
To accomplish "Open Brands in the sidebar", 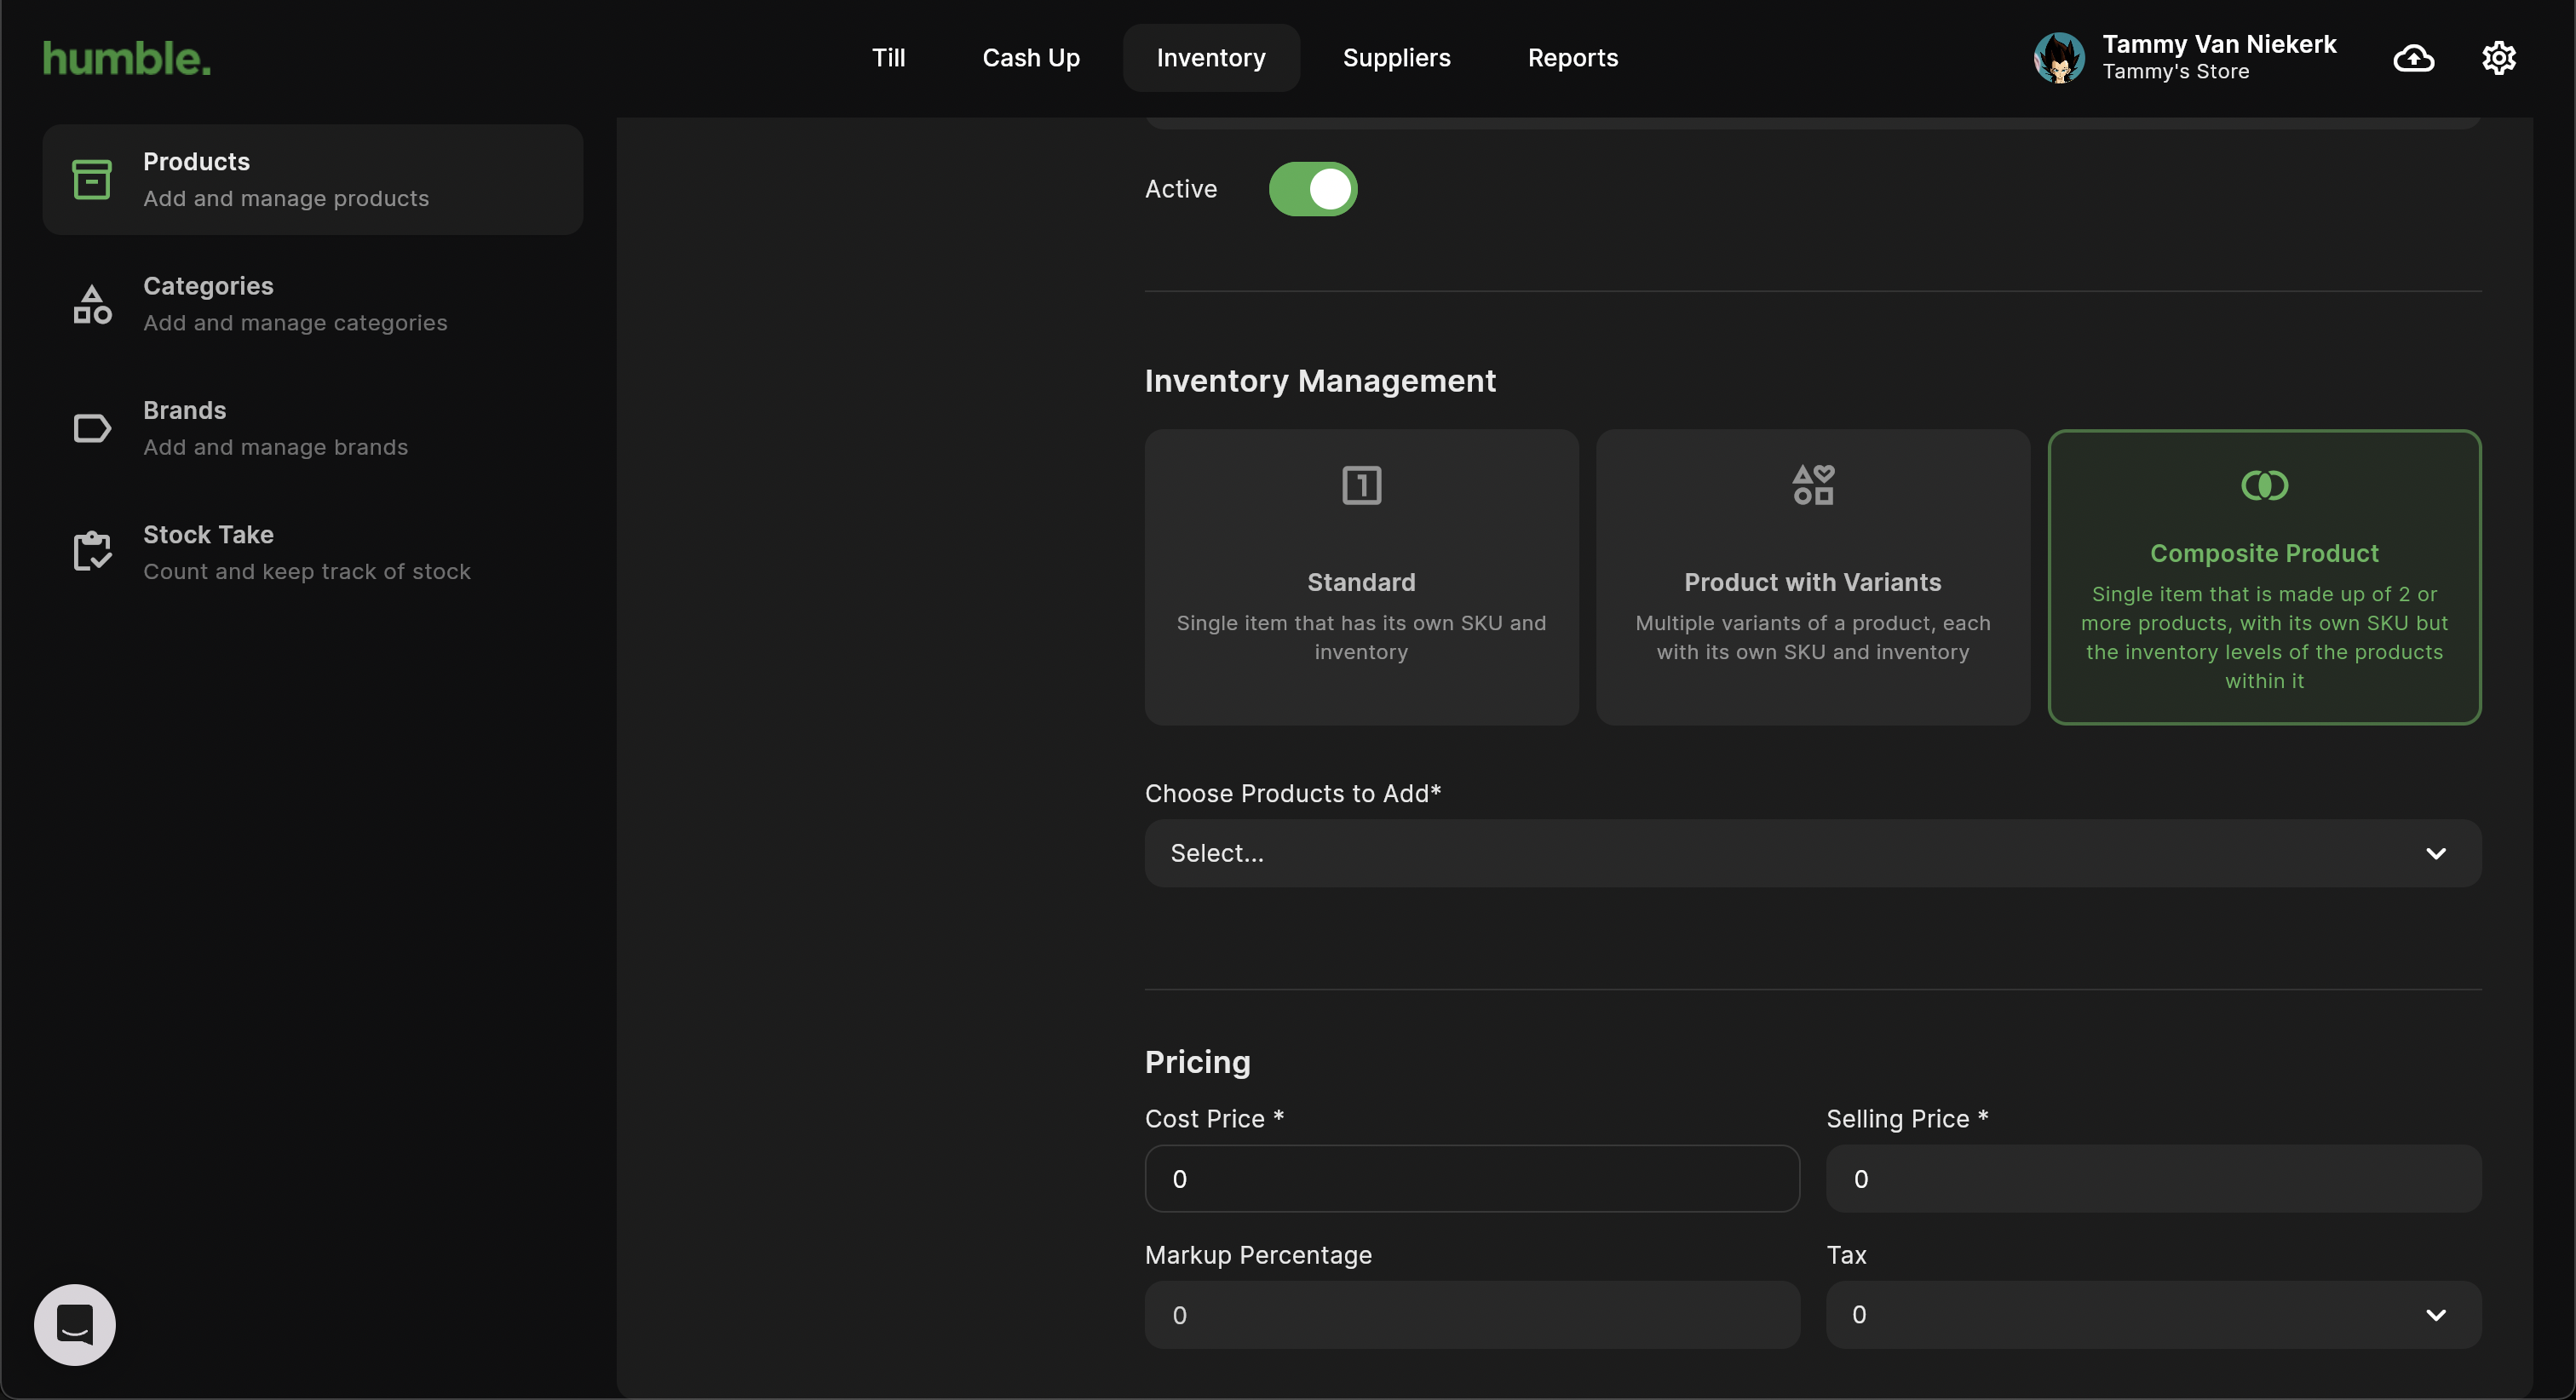I will (x=312, y=428).
